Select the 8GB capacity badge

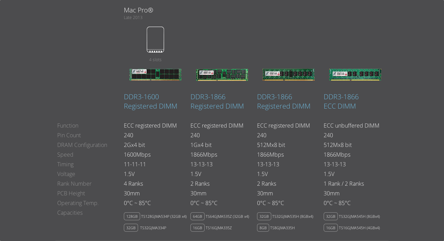click(x=263, y=228)
